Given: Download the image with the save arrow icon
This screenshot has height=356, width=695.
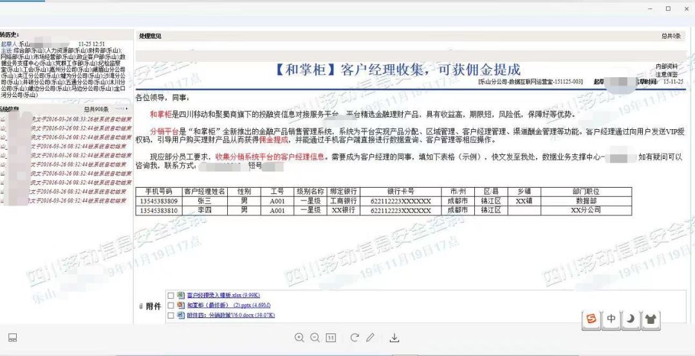Looking at the screenshot, I should [x=394, y=338].
